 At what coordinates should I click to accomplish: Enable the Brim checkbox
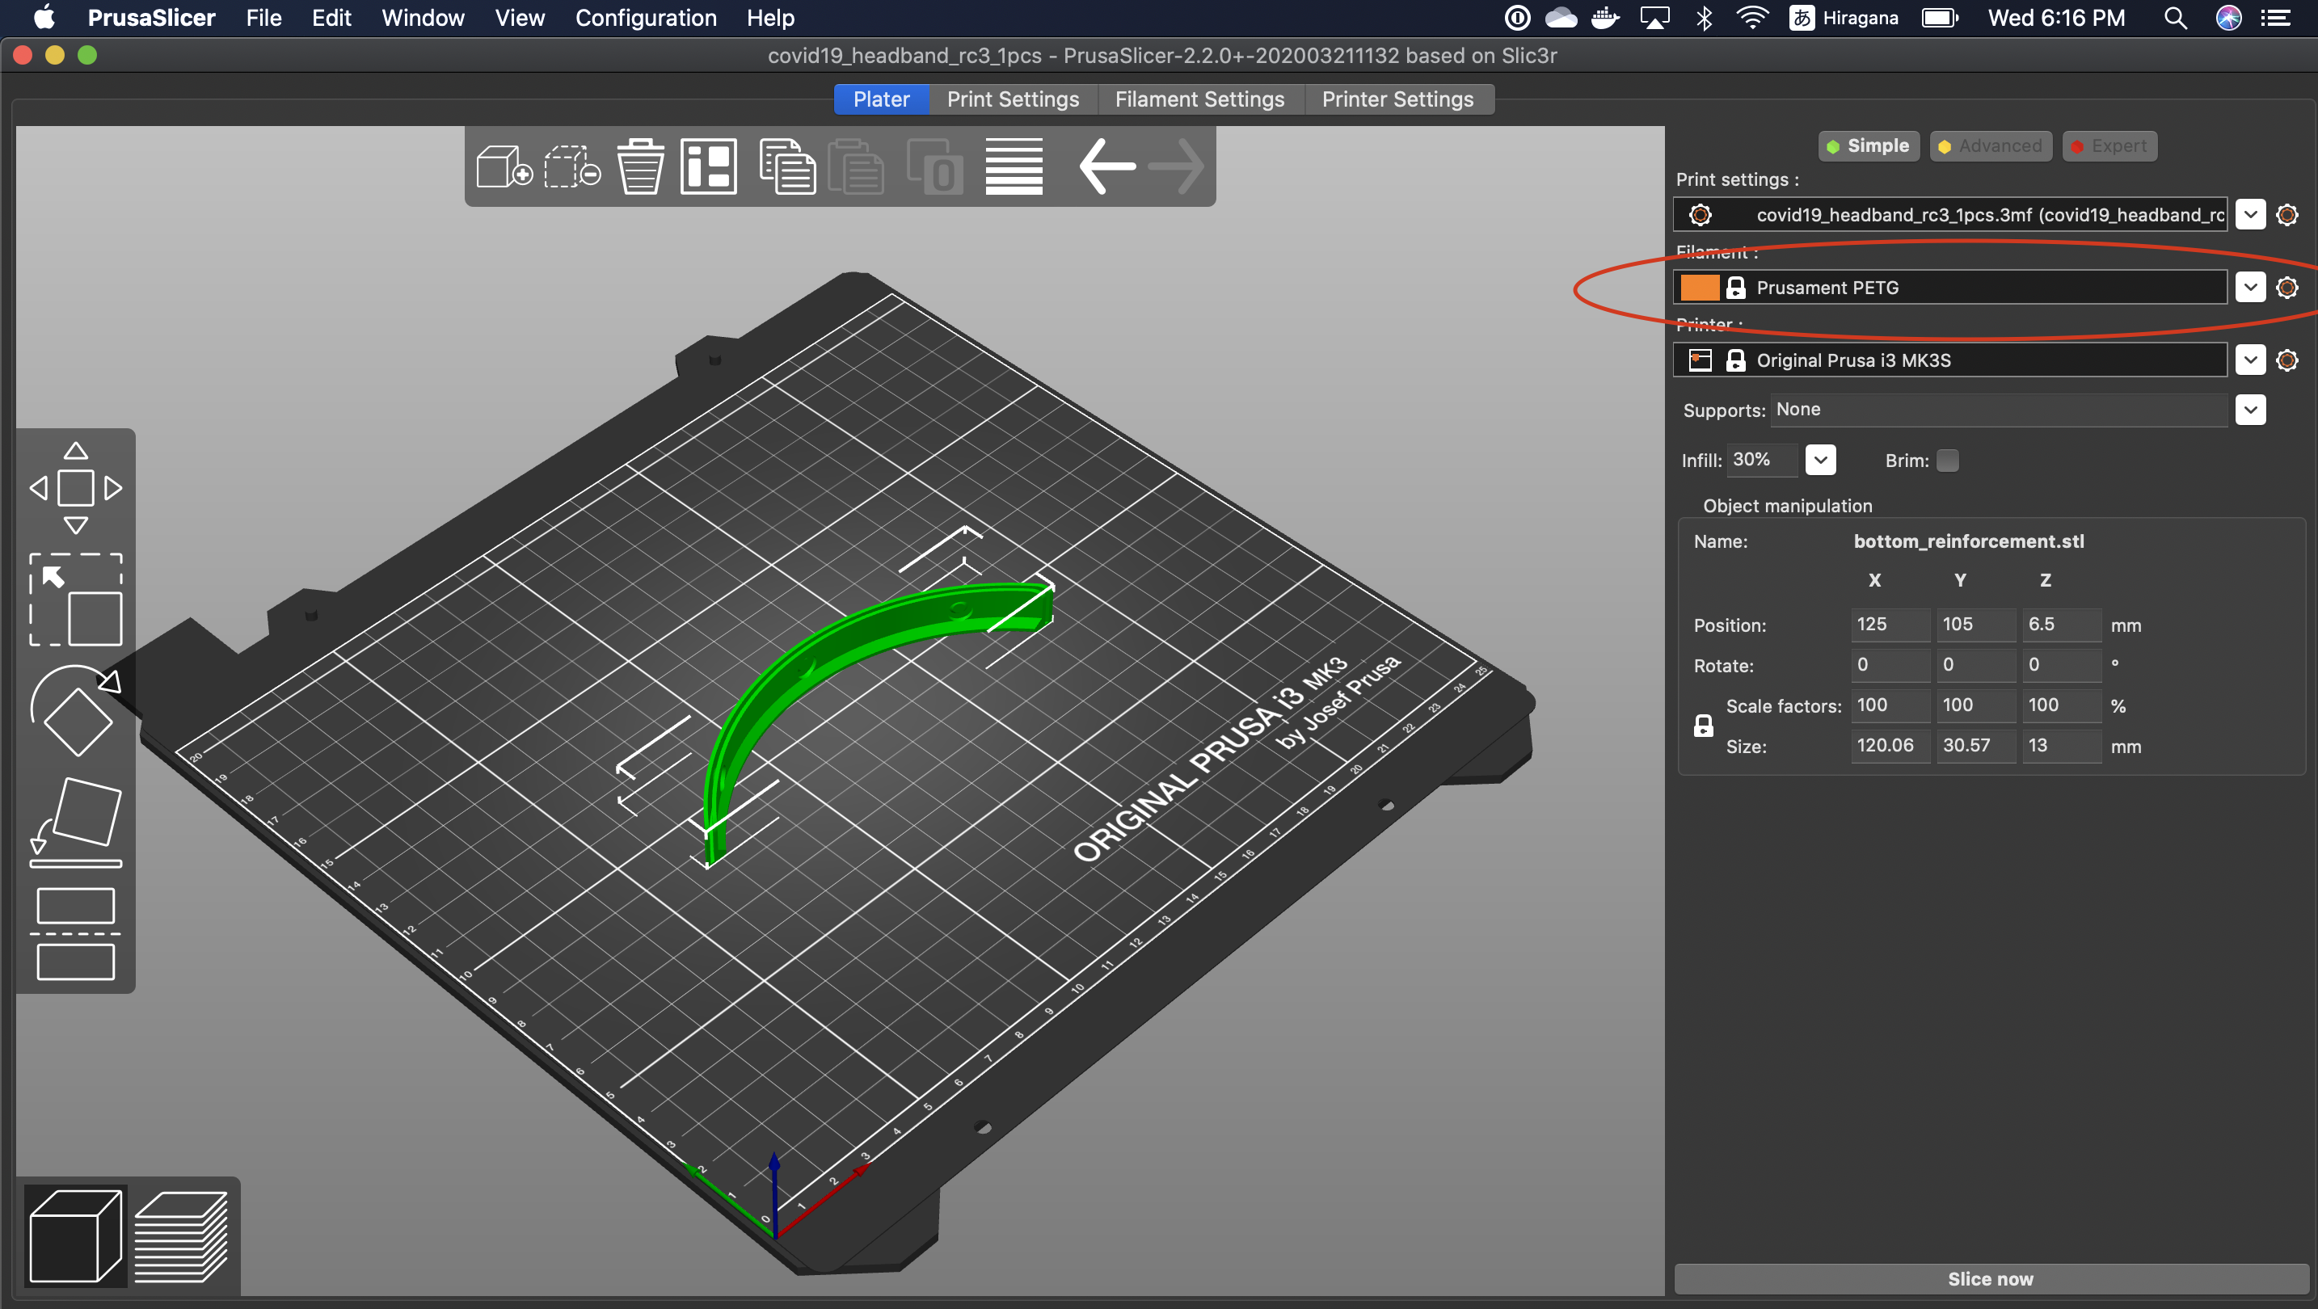[x=1947, y=461]
